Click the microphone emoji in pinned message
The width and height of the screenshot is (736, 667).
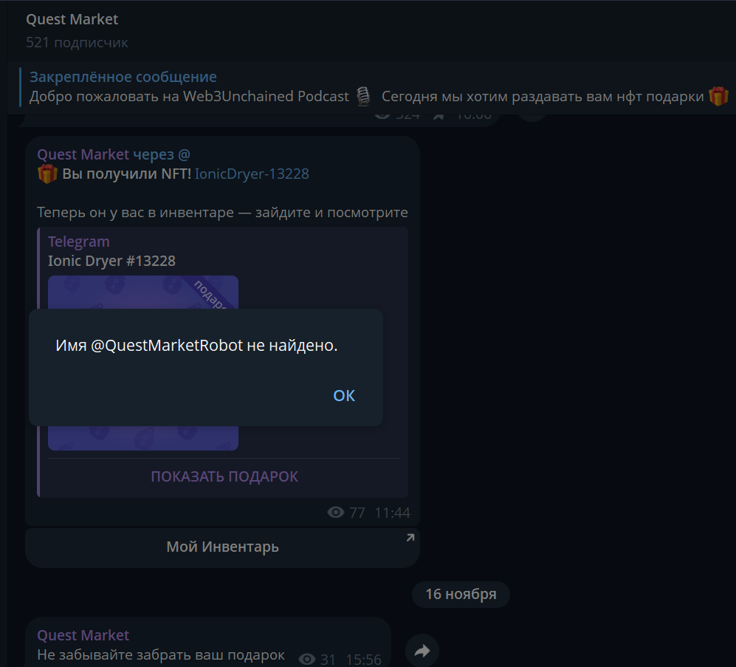(362, 97)
